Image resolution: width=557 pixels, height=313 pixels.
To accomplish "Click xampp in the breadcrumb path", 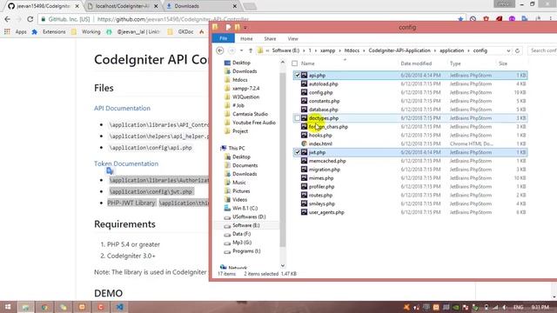I will click(x=327, y=50).
